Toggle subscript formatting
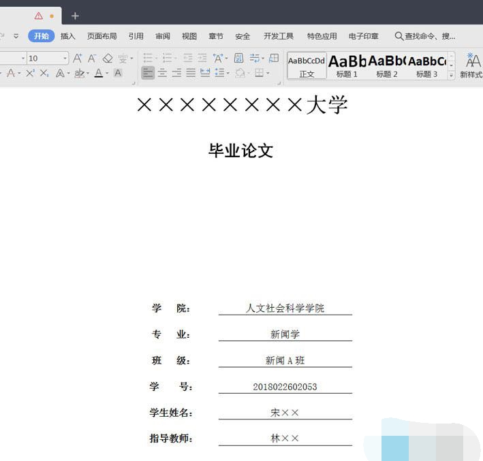Viewport: 483px width, 461px height. (44, 73)
